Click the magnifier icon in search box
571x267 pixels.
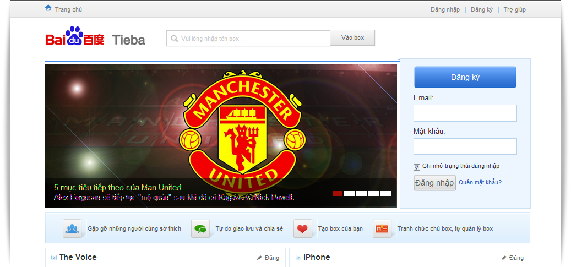pos(175,38)
